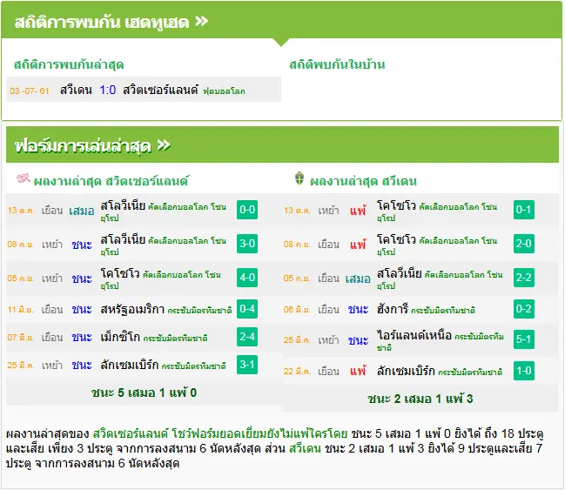
Task: Click แพ้ result in Sweden's 13 ต.ค. row
Action: (358, 211)
